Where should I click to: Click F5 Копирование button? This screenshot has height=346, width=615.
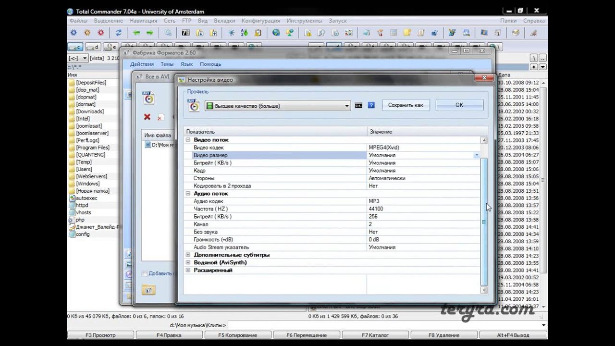coord(238,335)
